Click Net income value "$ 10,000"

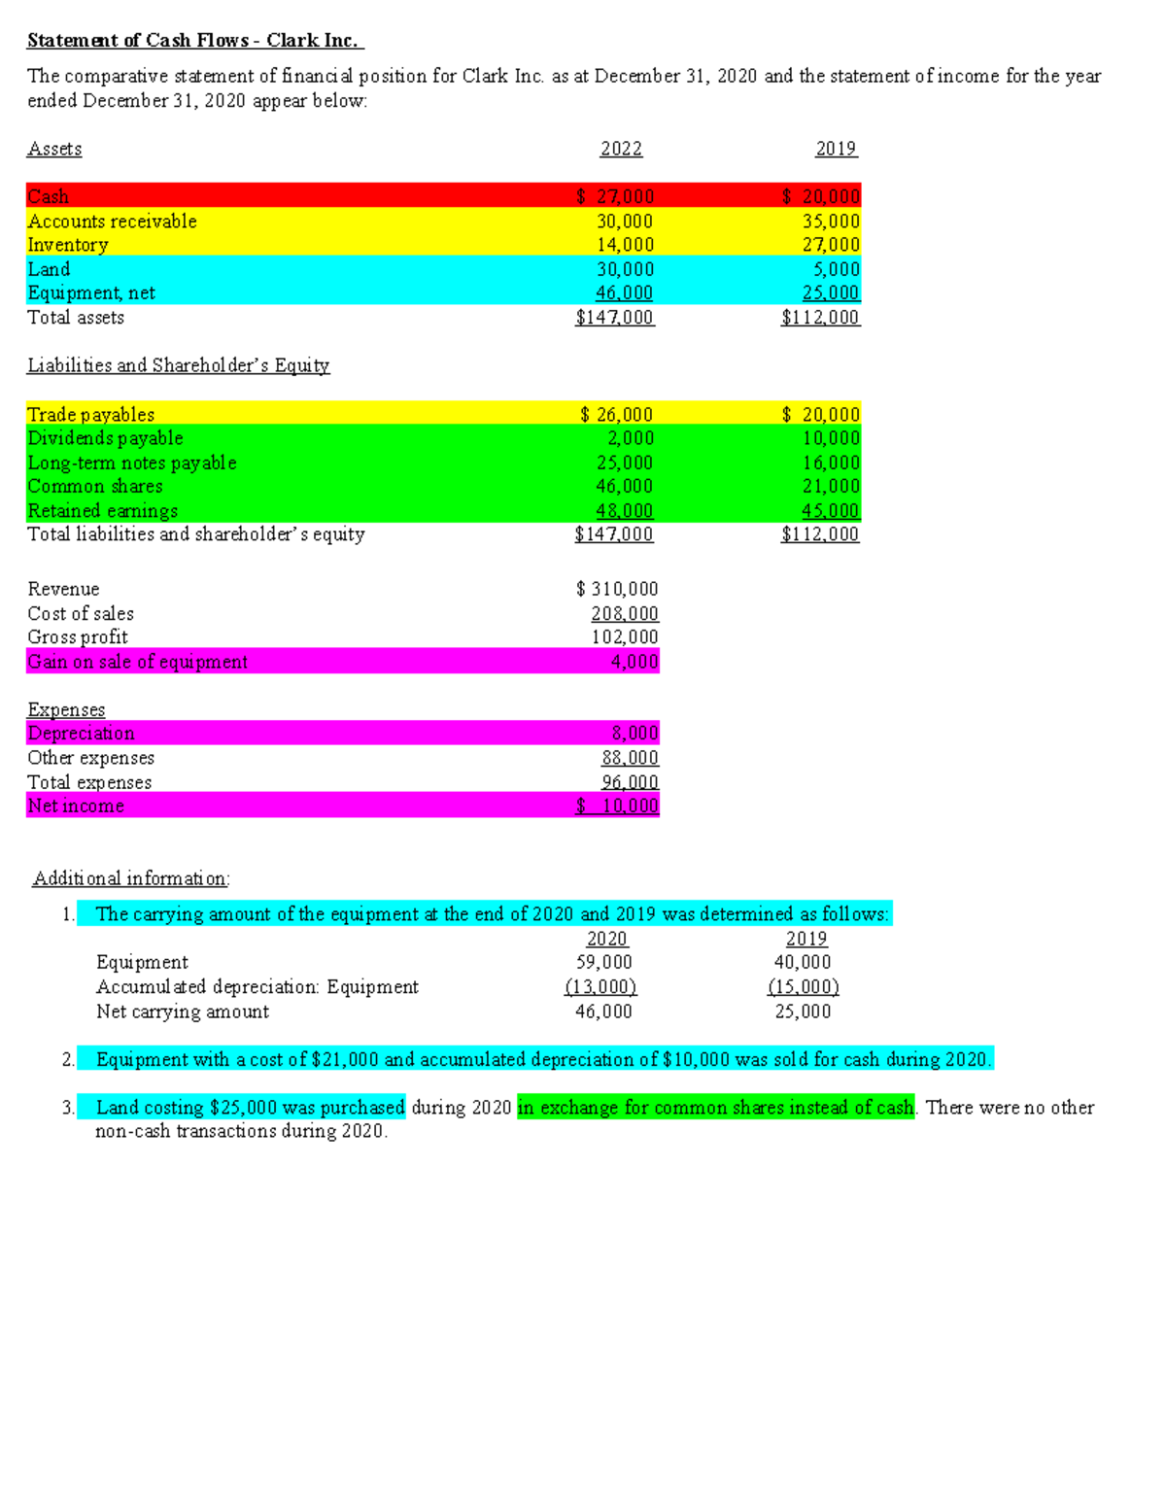(617, 806)
